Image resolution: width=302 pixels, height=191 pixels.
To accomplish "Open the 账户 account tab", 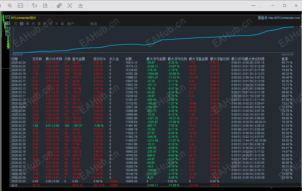I will [x=70, y=24].
